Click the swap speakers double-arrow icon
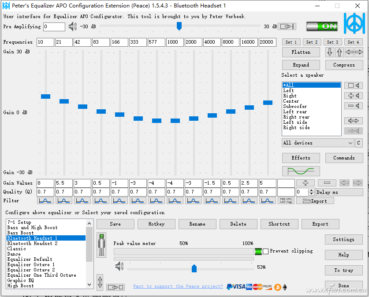 [354, 121]
